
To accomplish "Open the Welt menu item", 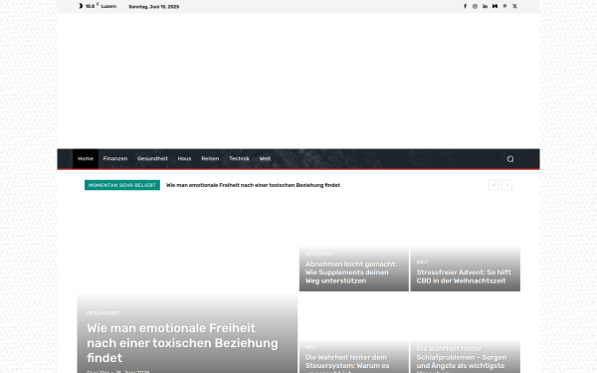I will tap(265, 159).
